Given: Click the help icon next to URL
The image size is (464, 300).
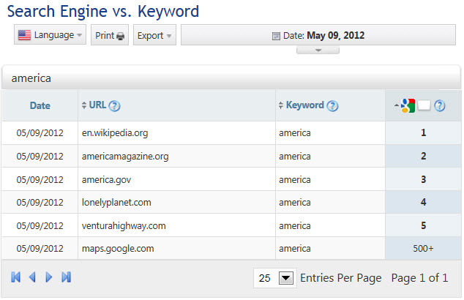Looking at the screenshot, I should pos(114,105).
